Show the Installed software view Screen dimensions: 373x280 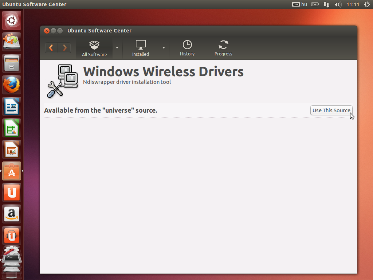[x=141, y=48]
